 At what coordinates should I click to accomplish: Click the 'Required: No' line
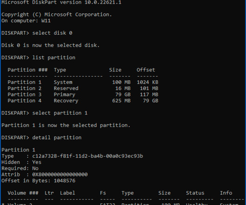(20, 168)
